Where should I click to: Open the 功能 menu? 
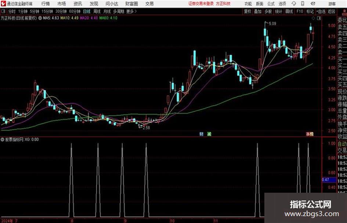tap(248, 4)
